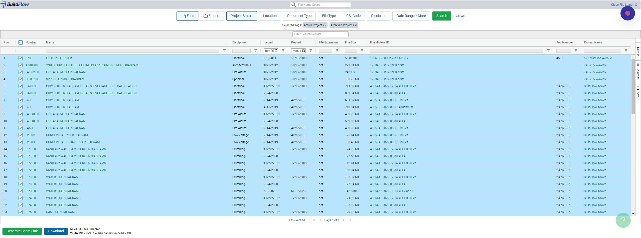Open the purple record circle button

point(627,13)
